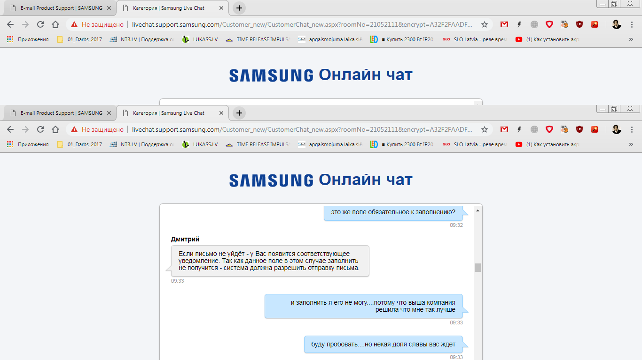Click the lightning bolt extension in back window
This screenshot has width=642, height=360.
(519, 24)
